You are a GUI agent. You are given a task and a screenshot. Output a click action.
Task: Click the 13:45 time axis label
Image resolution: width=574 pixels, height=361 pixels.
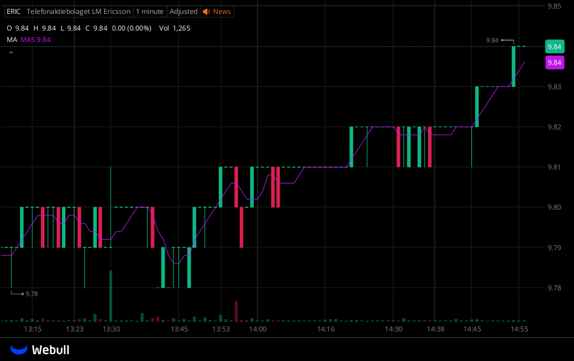click(179, 329)
